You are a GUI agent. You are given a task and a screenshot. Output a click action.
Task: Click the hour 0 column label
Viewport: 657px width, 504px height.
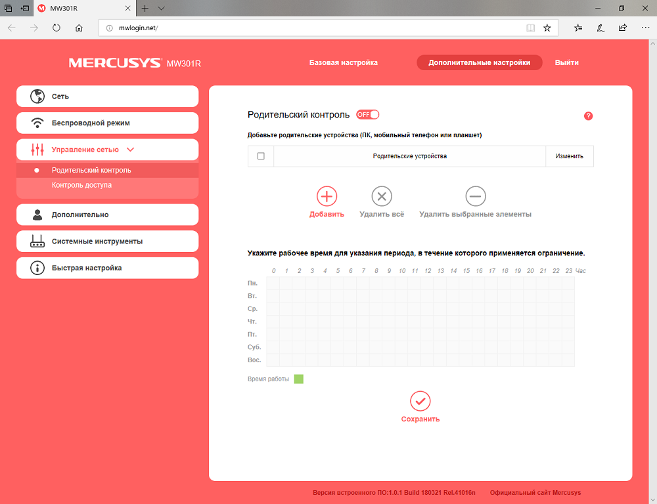pos(273,271)
